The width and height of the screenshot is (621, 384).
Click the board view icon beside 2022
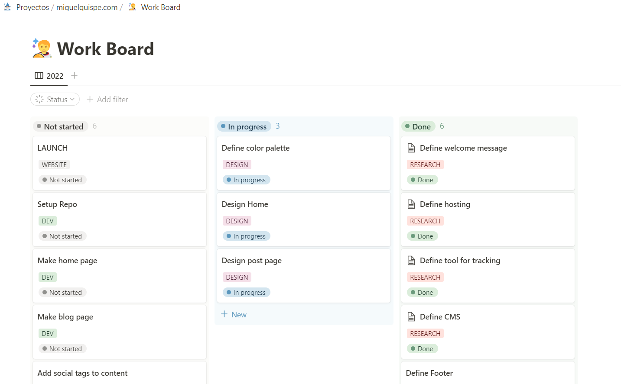39,76
